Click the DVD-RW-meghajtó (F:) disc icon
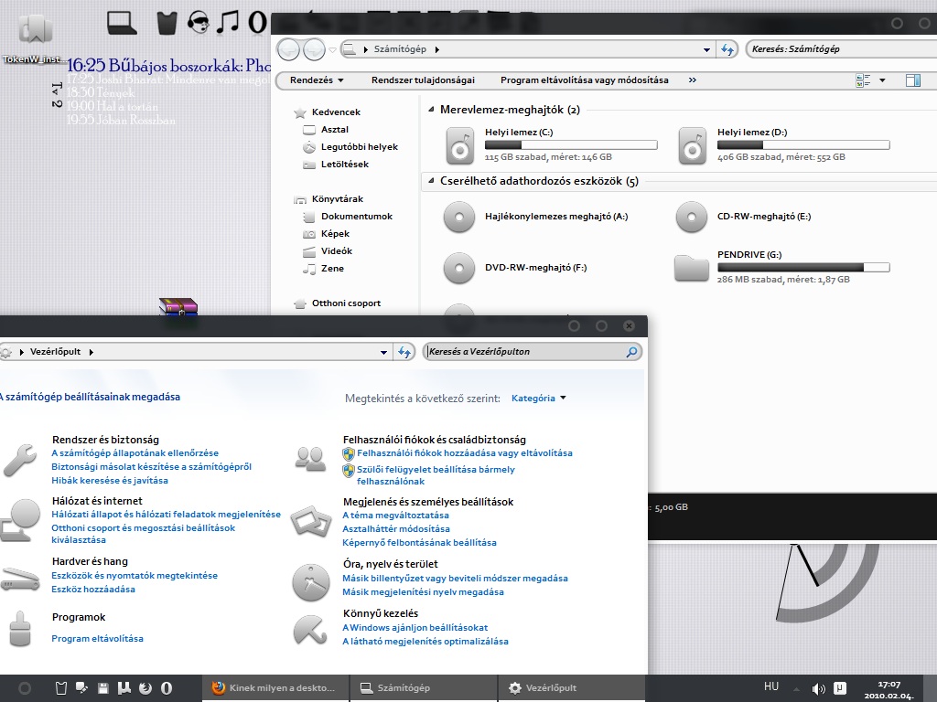This screenshot has height=702, width=937. pyautogui.click(x=459, y=268)
